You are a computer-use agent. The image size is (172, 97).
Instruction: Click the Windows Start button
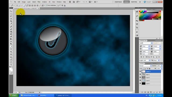point(14,95)
